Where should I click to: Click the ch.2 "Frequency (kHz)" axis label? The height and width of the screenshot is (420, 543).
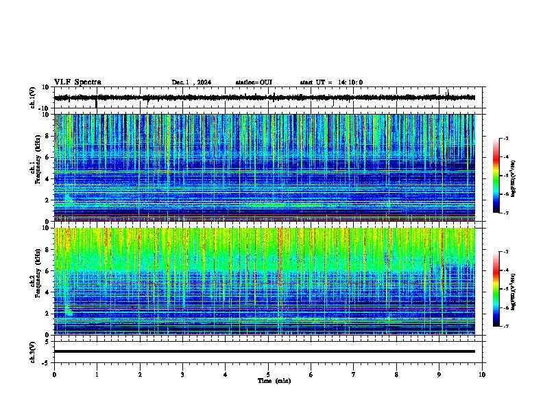click(x=38, y=273)
